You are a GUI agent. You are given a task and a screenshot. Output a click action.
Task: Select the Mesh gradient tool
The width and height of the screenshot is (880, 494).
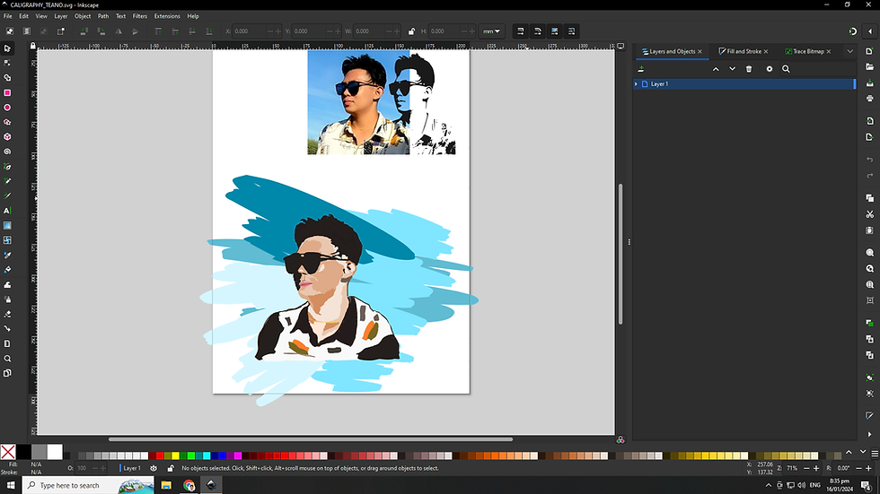(x=7, y=240)
